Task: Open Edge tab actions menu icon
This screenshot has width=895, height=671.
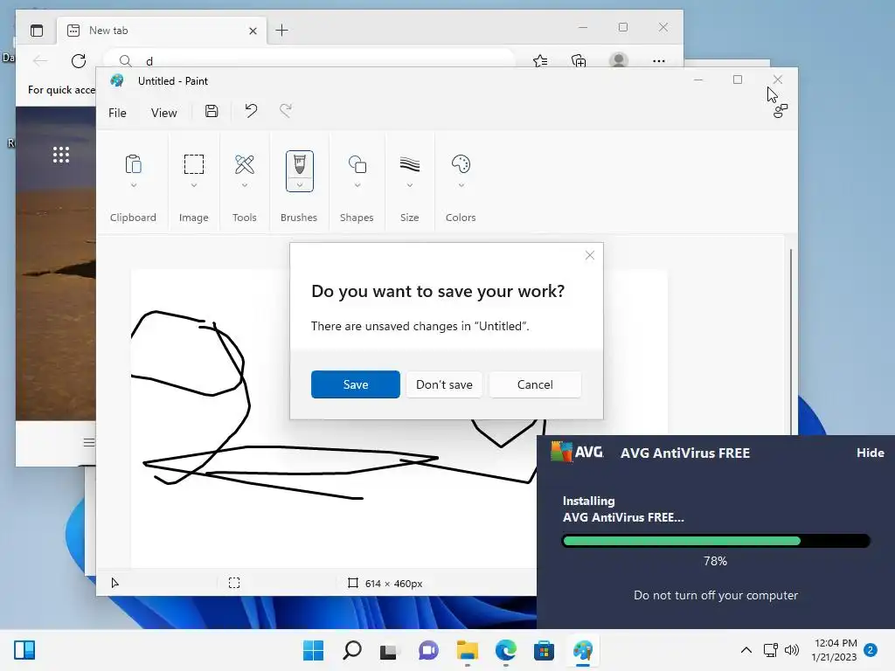Action: pos(37,31)
